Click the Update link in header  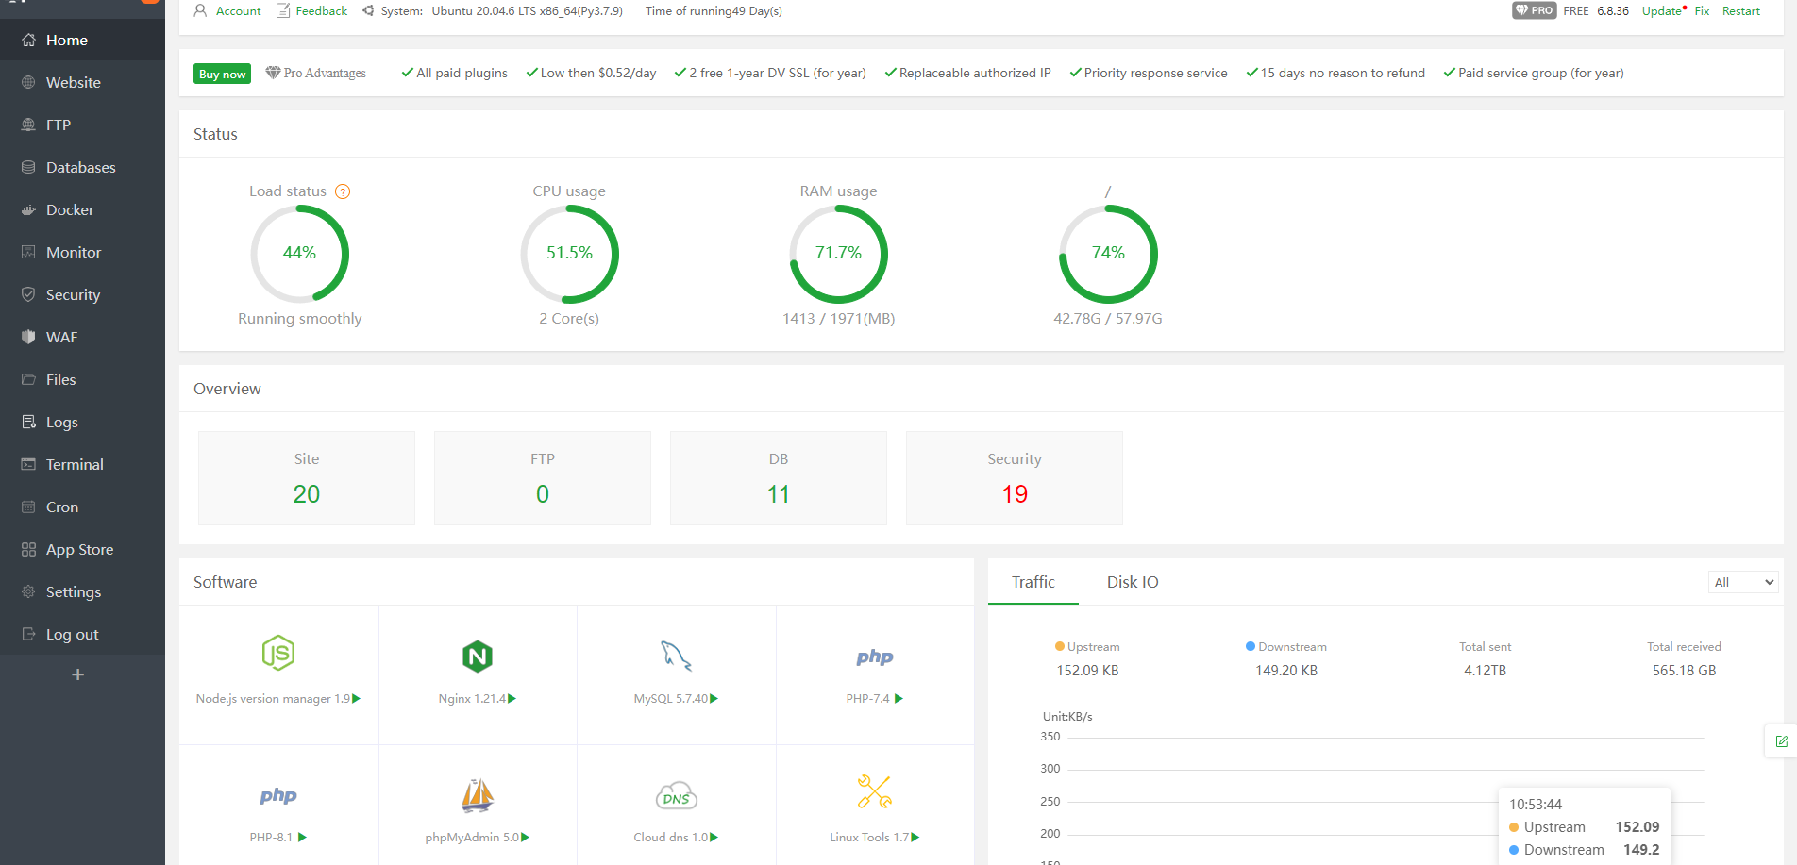coord(1661,11)
